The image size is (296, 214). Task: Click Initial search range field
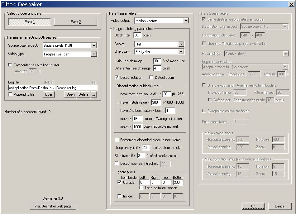(x=157, y=61)
